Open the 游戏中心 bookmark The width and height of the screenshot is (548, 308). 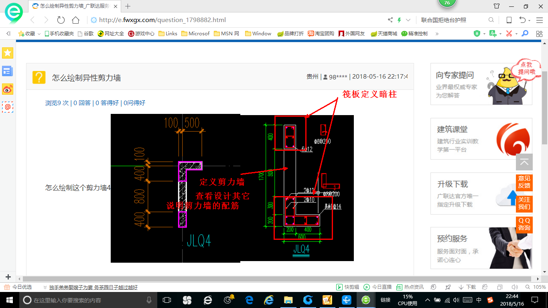coord(141,34)
